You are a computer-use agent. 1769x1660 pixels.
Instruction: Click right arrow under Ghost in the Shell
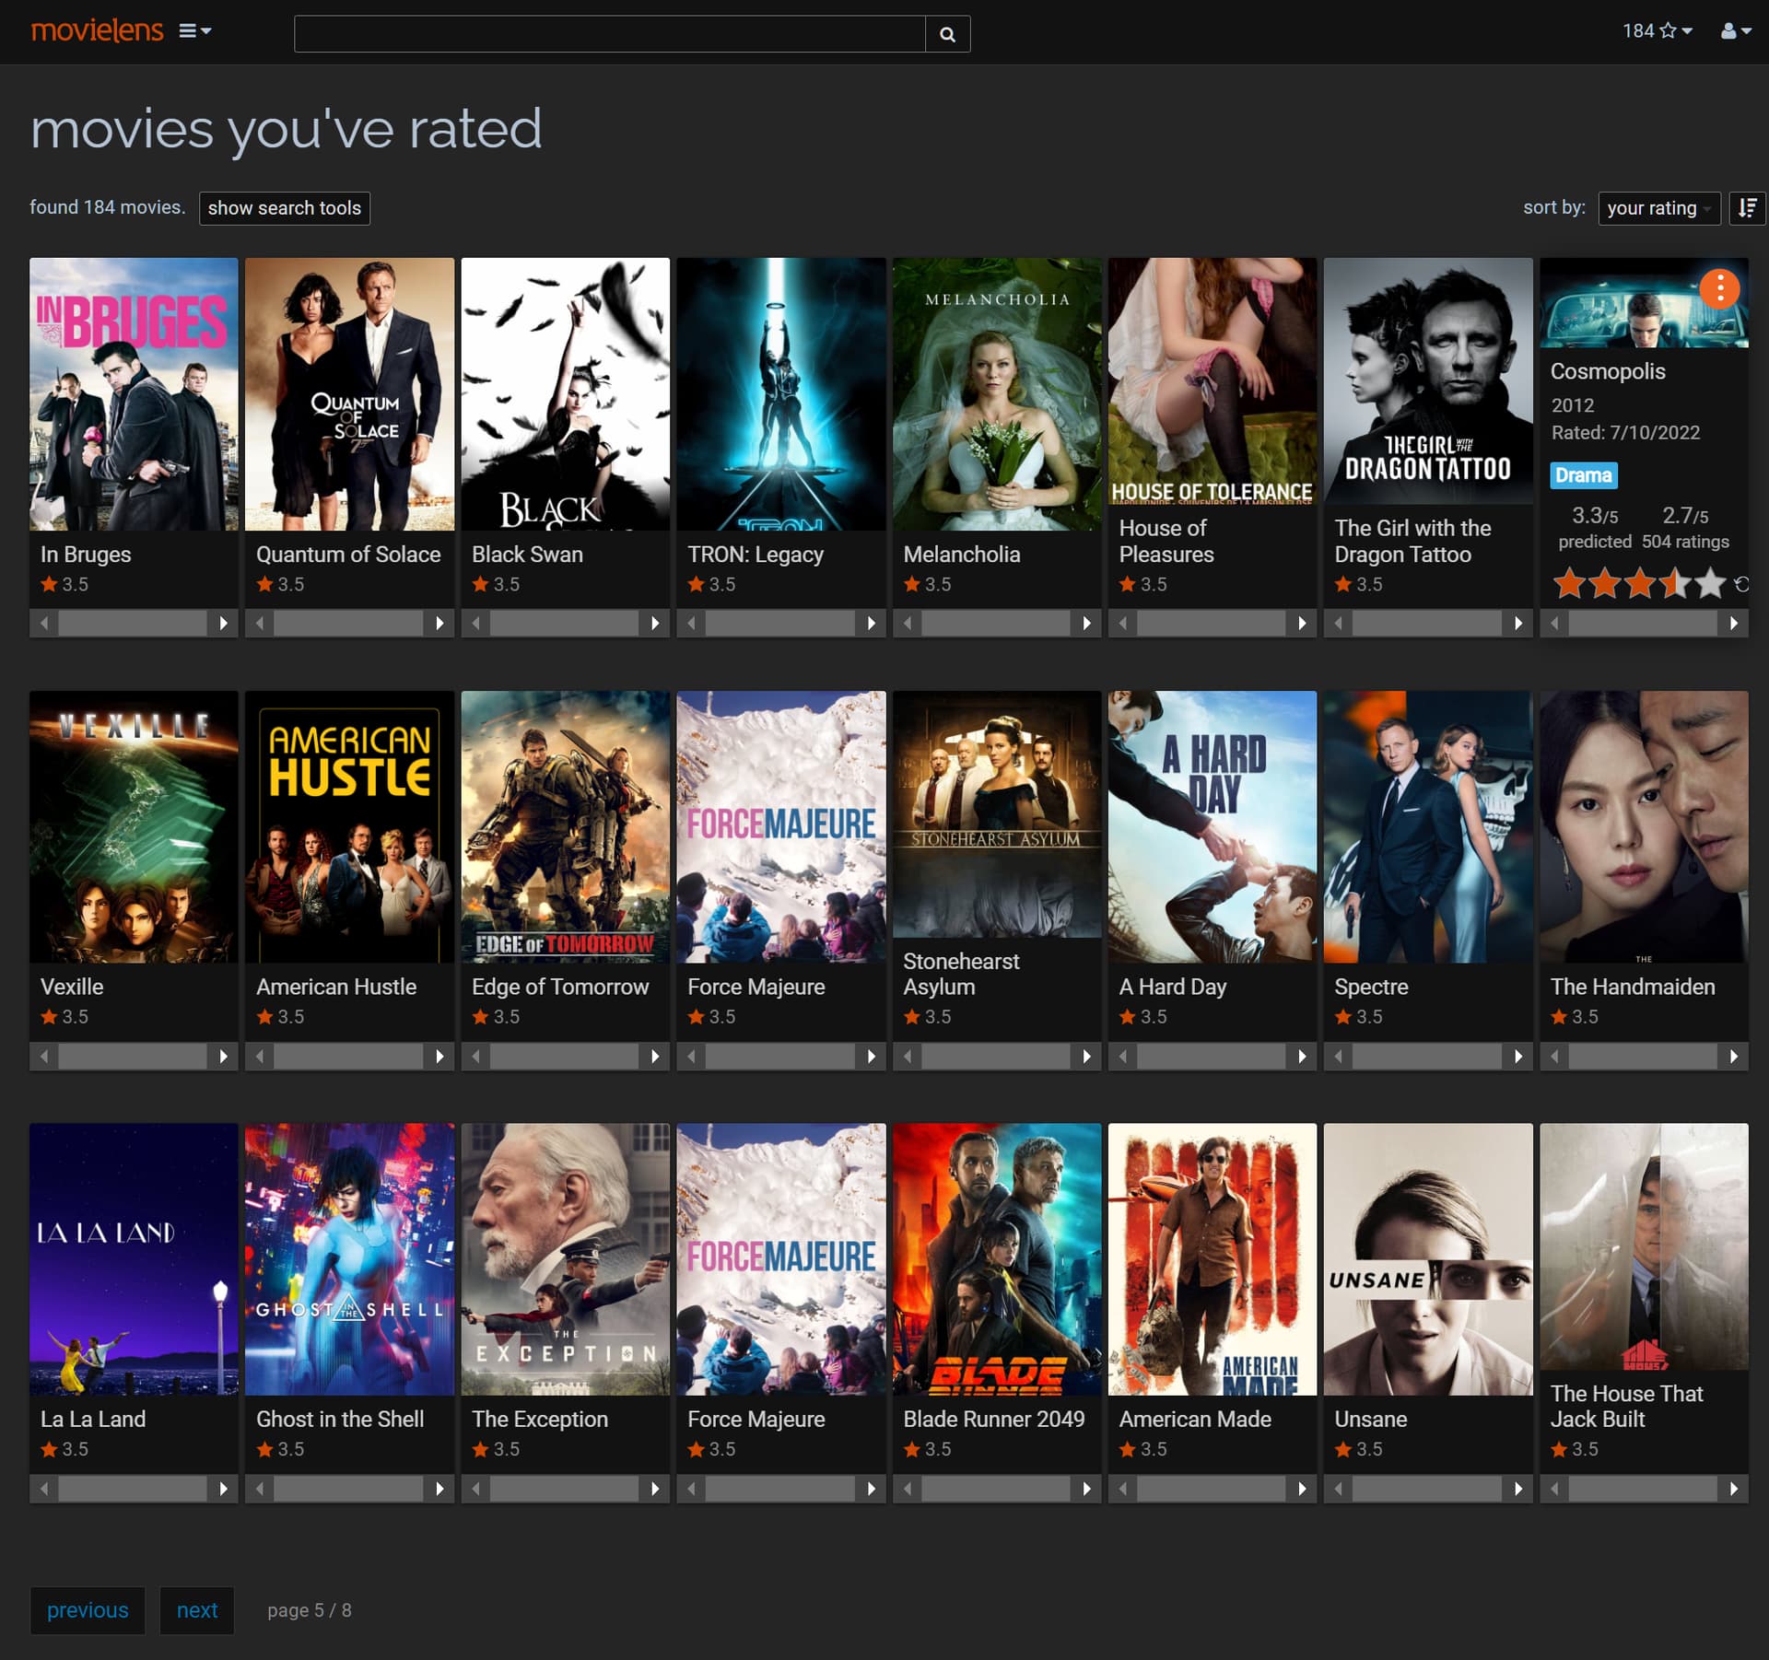point(439,1489)
